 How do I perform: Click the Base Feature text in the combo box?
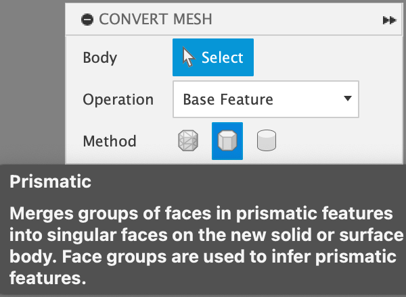click(228, 100)
